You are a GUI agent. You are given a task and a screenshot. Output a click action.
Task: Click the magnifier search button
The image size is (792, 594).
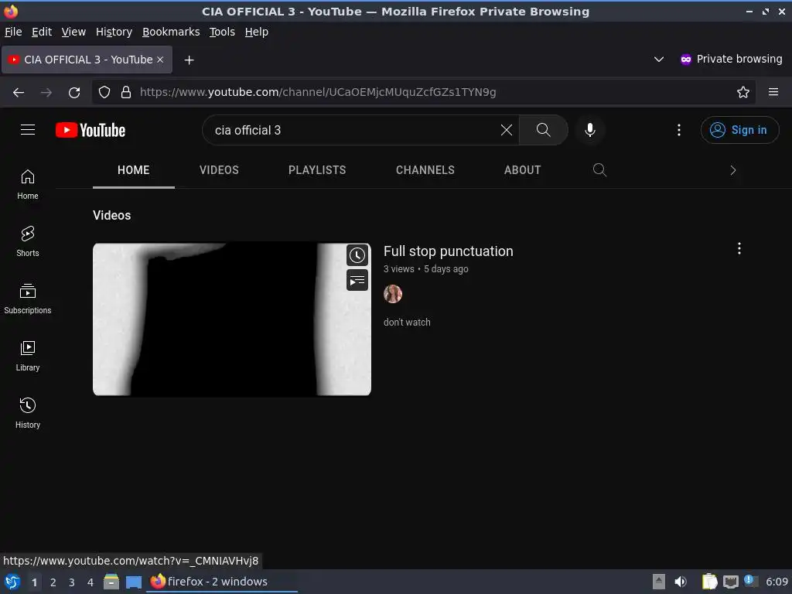(543, 130)
